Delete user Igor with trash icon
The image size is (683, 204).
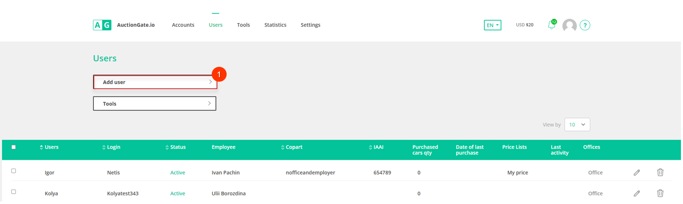pyautogui.click(x=660, y=172)
